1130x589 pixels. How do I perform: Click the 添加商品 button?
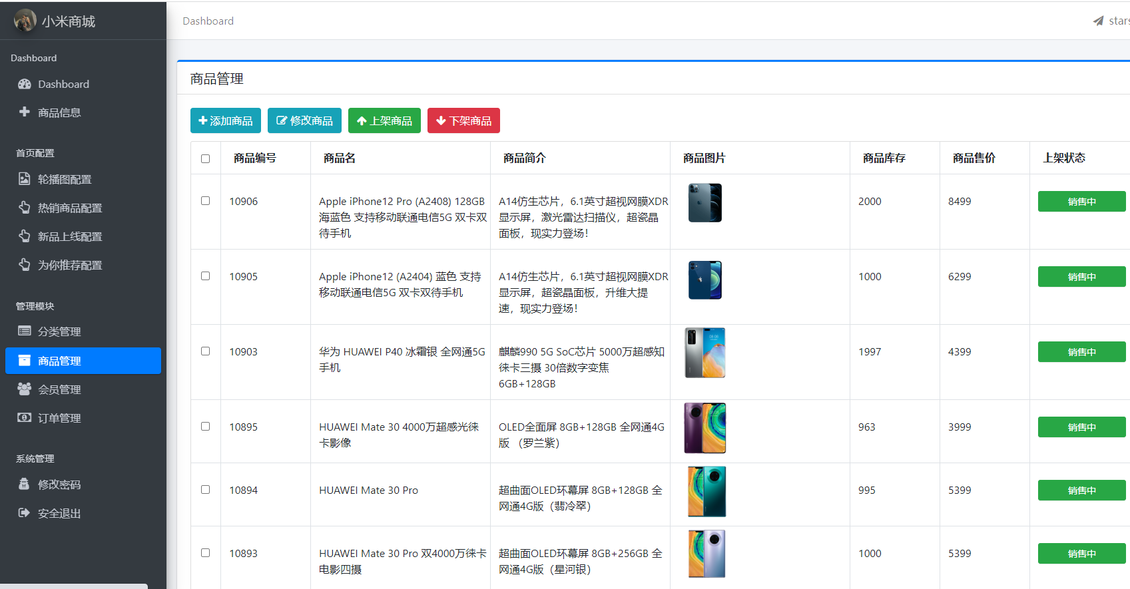(226, 120)
